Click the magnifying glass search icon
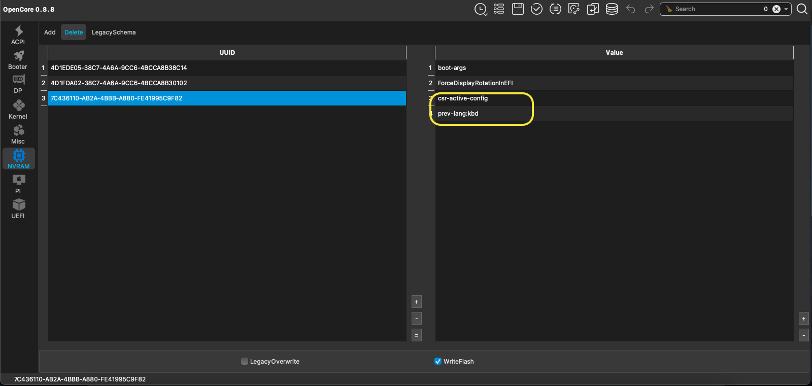Screen dimensions: 812x386 (x=802, y=9)
